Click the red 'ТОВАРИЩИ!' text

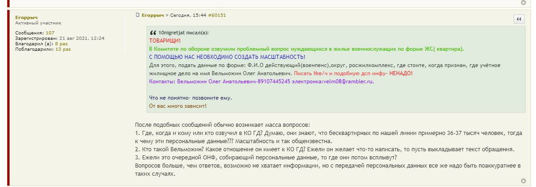pyautogui.click(x=165, y=41)
